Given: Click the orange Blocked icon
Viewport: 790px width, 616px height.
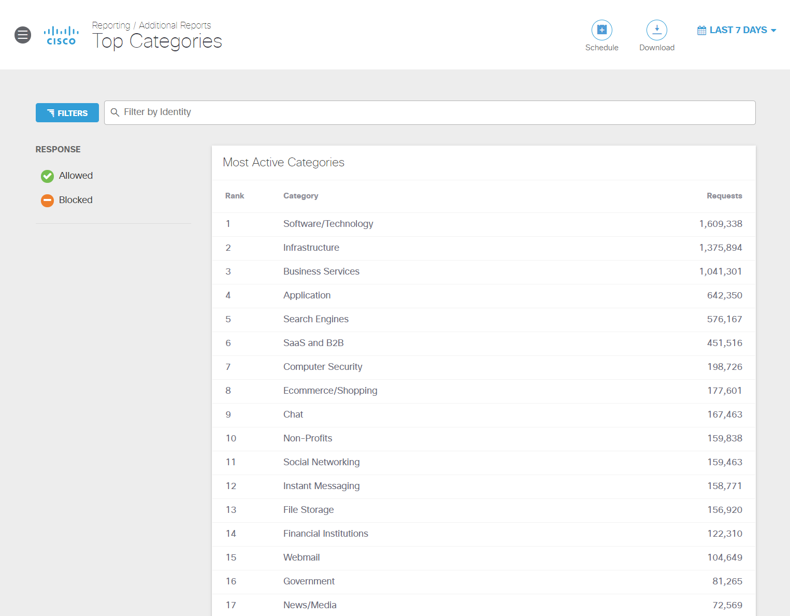Looking at the screenshot, I should (47, 200).
